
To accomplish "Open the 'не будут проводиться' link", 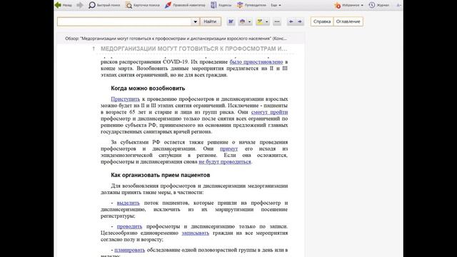I will (225, 162).
